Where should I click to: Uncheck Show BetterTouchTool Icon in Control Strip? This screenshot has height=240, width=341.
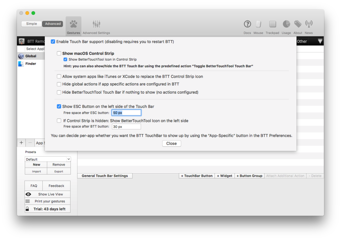[x=65, y=59]
